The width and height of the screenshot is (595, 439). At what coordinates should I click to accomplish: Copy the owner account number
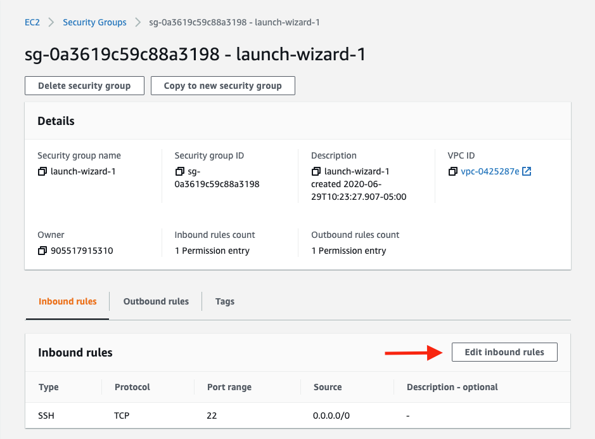point(42,251)
